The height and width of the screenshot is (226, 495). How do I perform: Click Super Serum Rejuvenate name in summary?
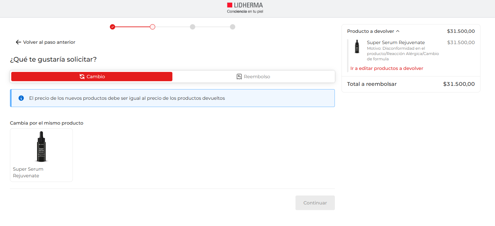pos(396,42)
